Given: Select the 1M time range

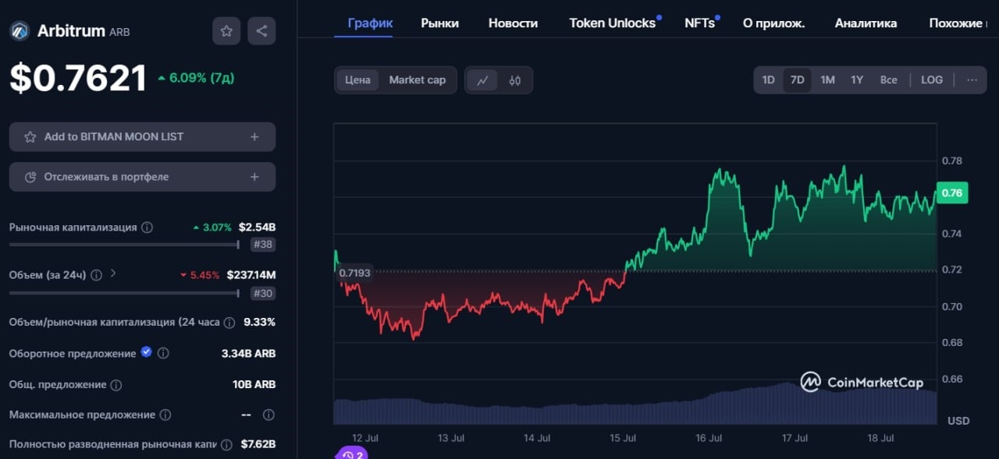Looking at the screenshot, I should click(x=827, y=79).
